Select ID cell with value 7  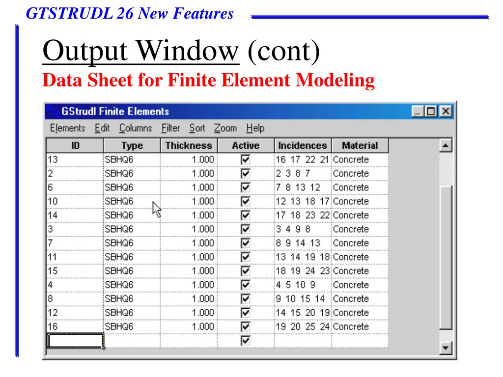pos(75,243)
